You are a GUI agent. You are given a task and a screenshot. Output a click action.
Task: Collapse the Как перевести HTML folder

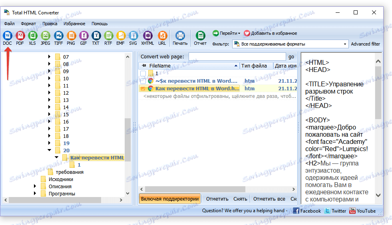pos(56,157)
